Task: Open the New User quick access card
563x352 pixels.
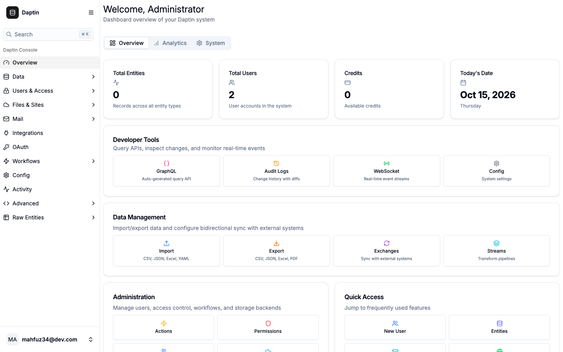Action: coord(395,327)
